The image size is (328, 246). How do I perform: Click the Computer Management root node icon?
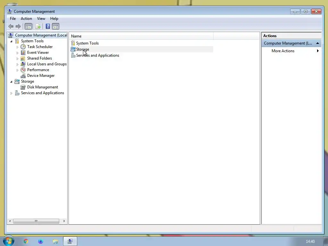point(11,35)
